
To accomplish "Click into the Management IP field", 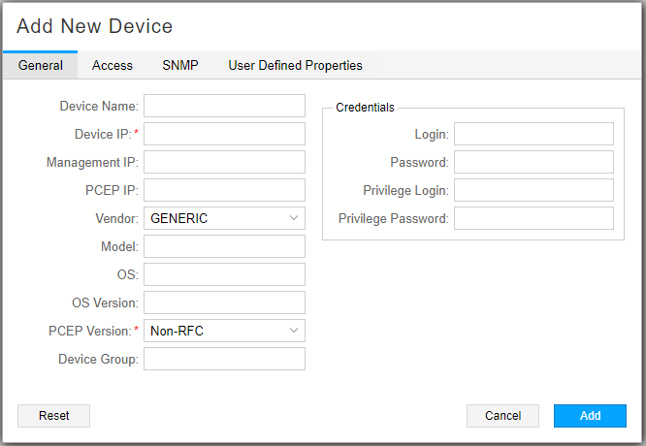I will pos(224,162).
